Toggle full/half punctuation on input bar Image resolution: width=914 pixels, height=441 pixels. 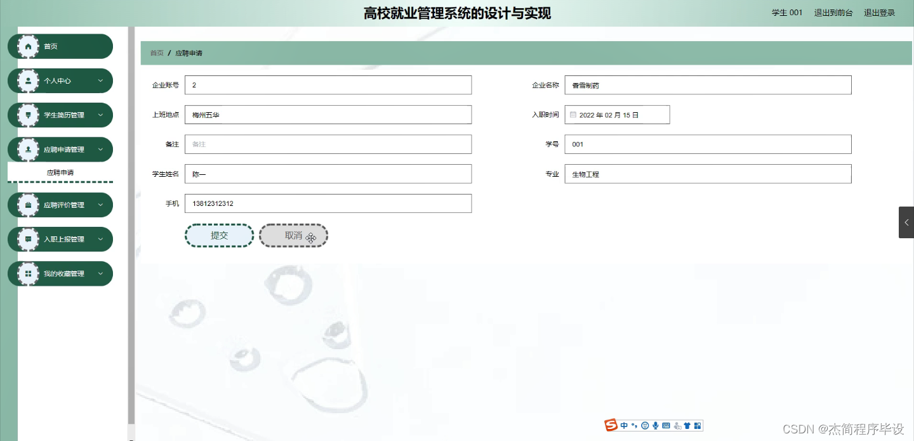[x=633, y=425]
